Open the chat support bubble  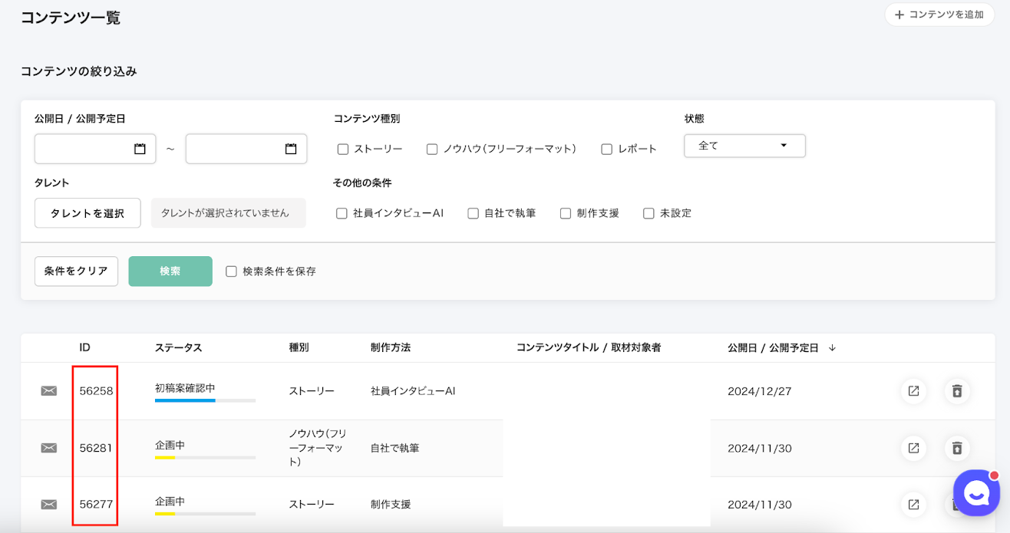(976, 494)
